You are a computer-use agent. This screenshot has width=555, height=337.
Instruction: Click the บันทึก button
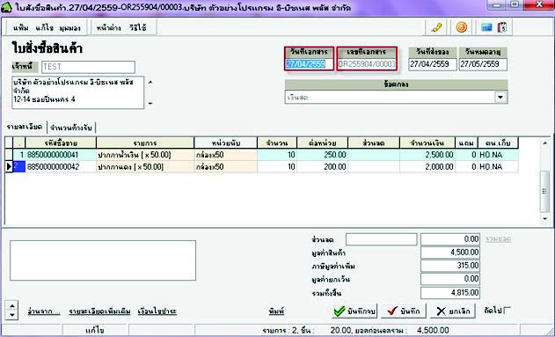pyautogui.click(x=404, y=311)
